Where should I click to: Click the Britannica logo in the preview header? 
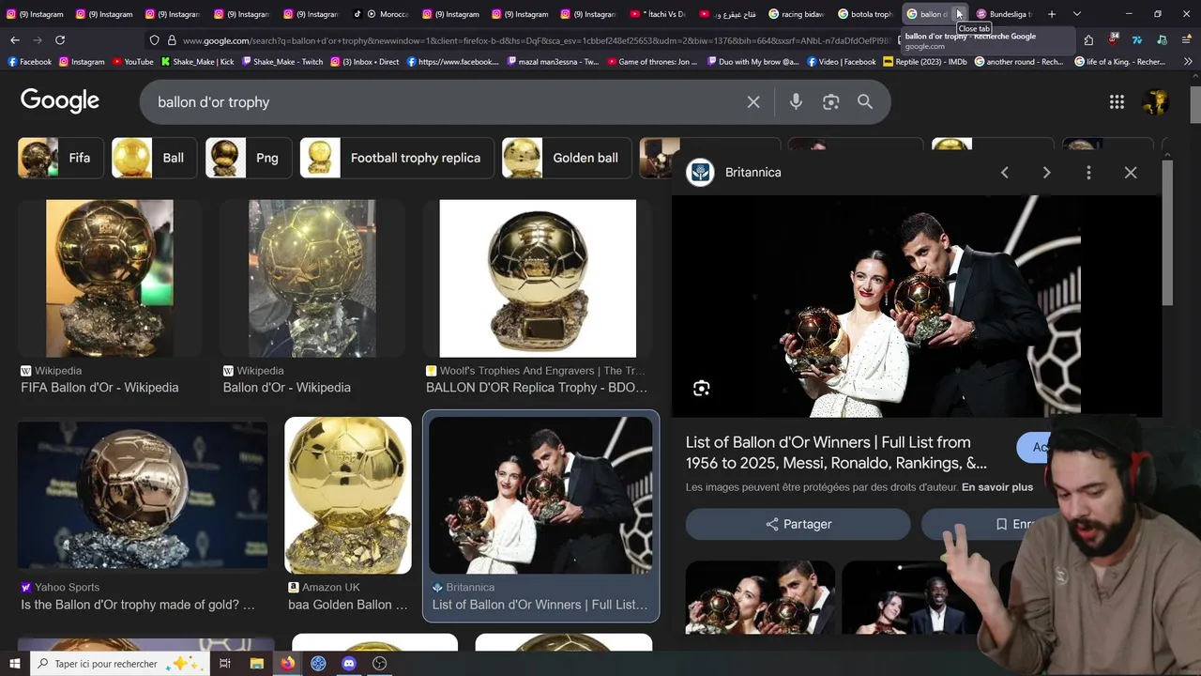pos(700,173)
